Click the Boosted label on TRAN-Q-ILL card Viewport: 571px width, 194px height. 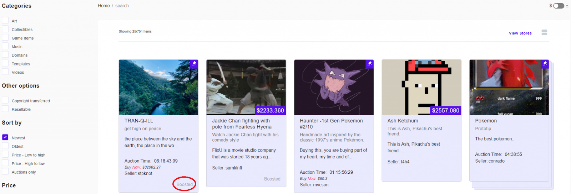[185, 184]
